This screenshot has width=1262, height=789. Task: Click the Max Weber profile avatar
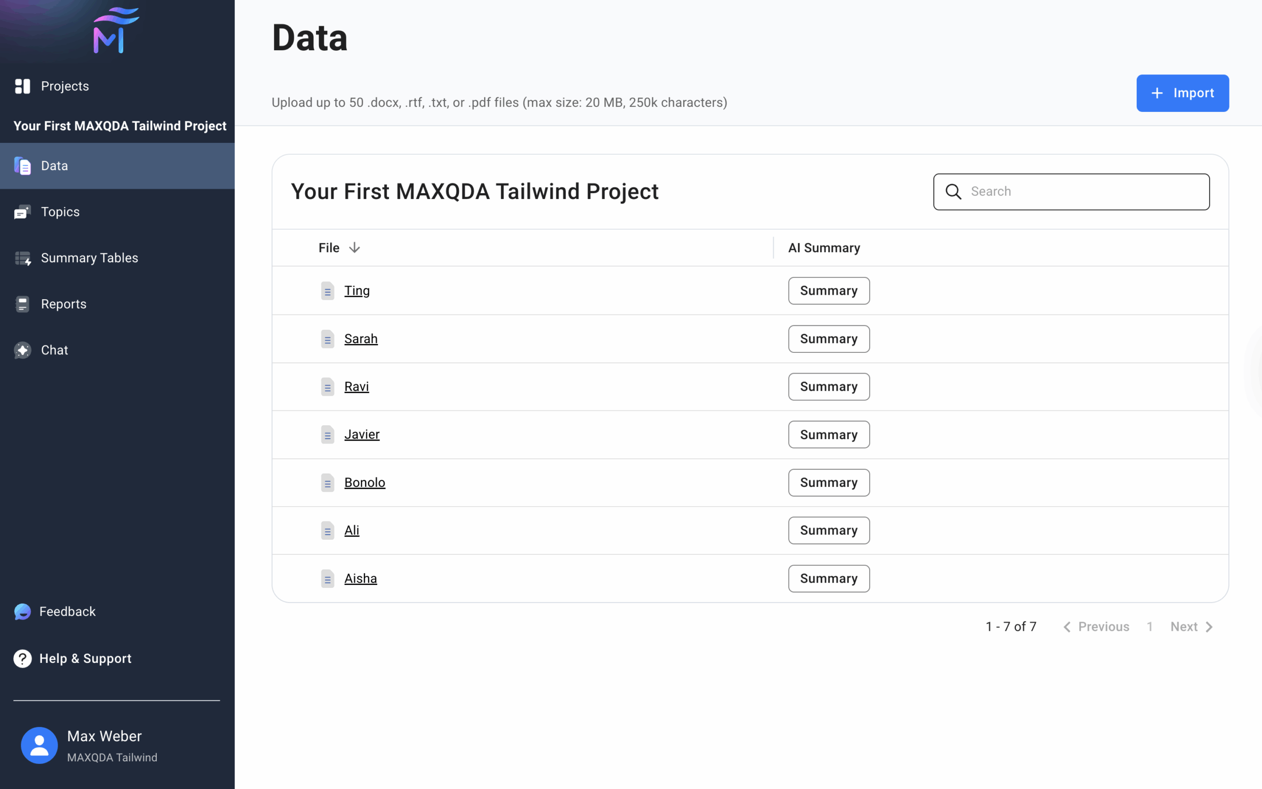[39, 745]
